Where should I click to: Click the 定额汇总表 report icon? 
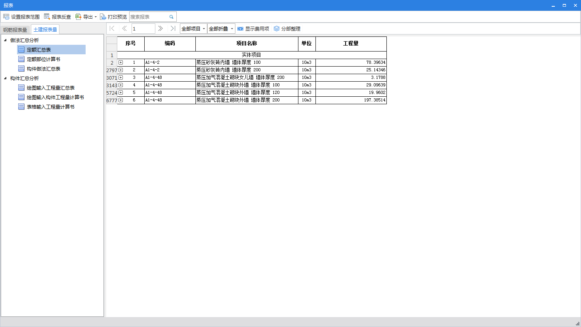tap(21, 50)
